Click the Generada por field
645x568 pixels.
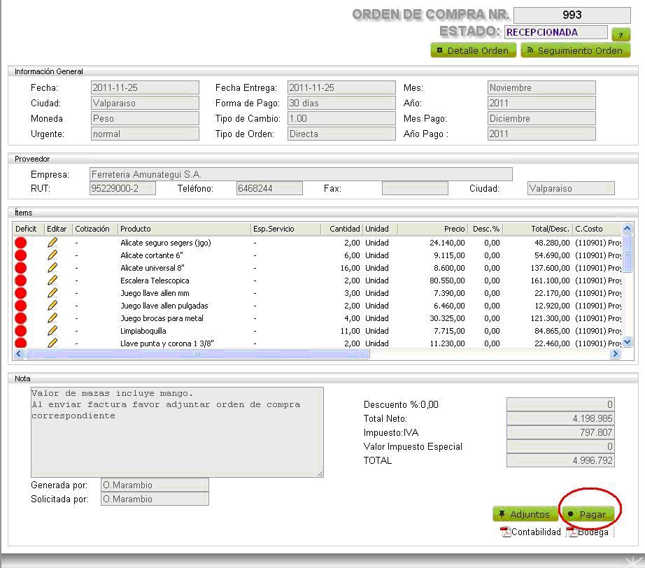155,485
